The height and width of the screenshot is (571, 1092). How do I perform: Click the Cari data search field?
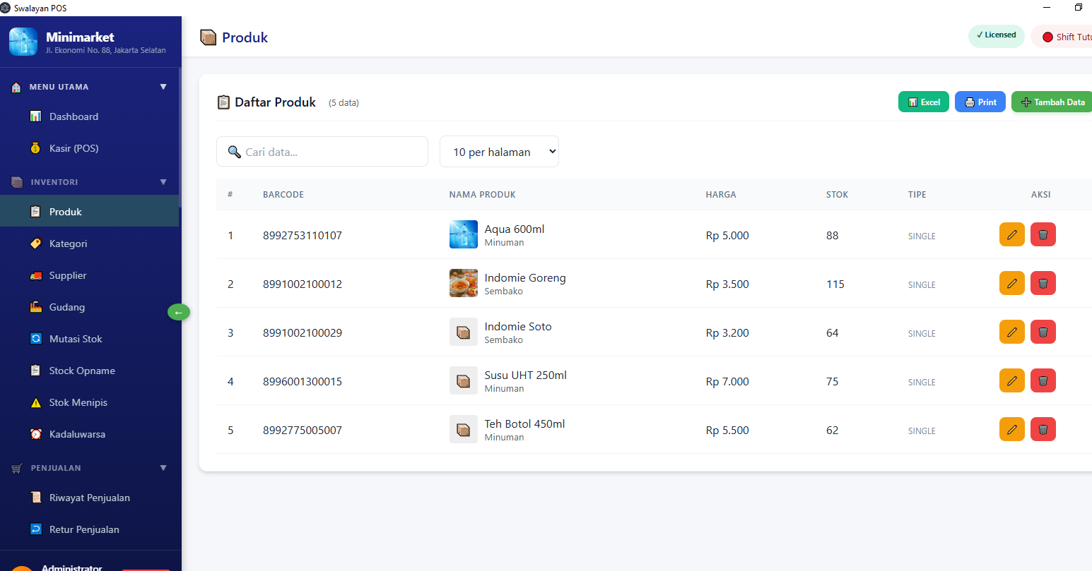point(331,152)
